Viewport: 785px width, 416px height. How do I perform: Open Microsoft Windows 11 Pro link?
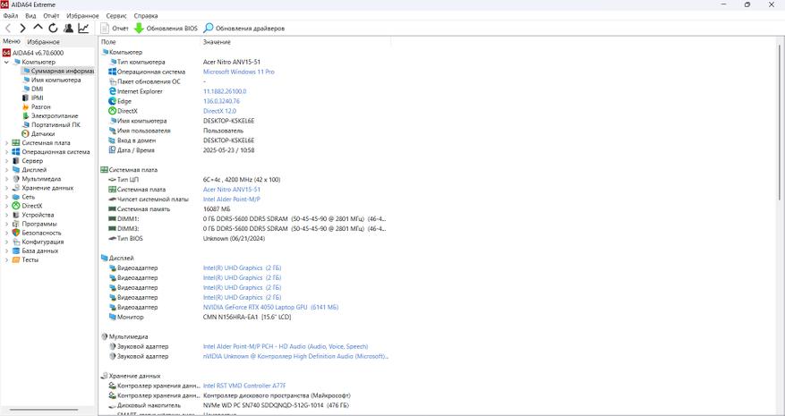coord(238,72)
